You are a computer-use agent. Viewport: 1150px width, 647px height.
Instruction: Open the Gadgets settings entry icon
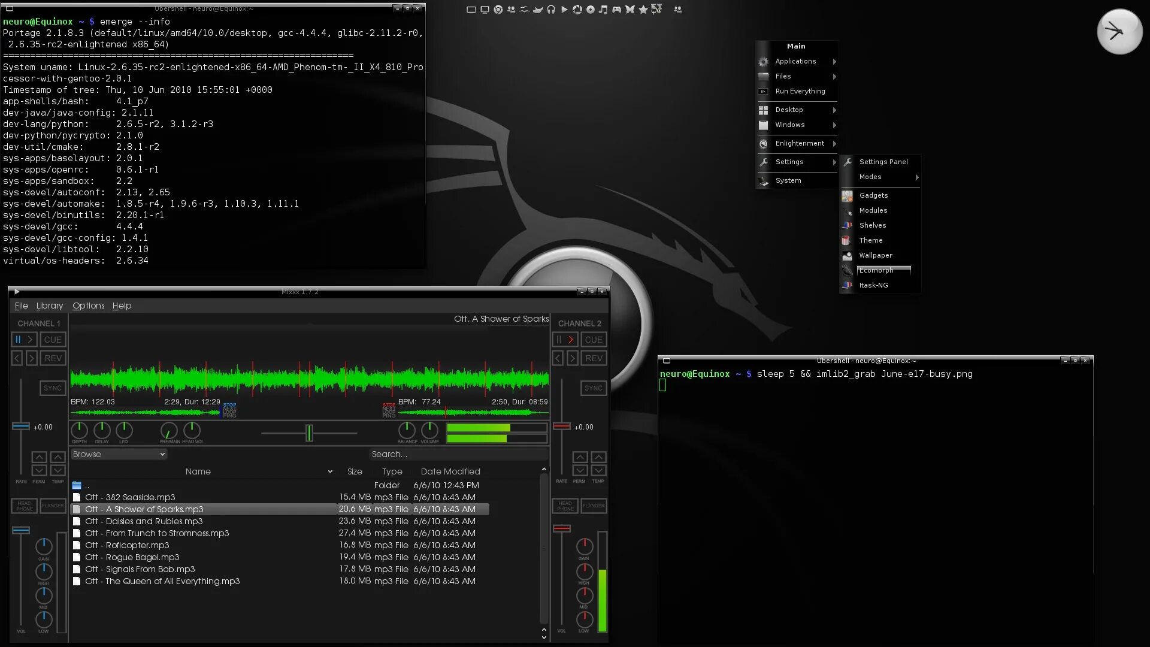tap(847, 196)
